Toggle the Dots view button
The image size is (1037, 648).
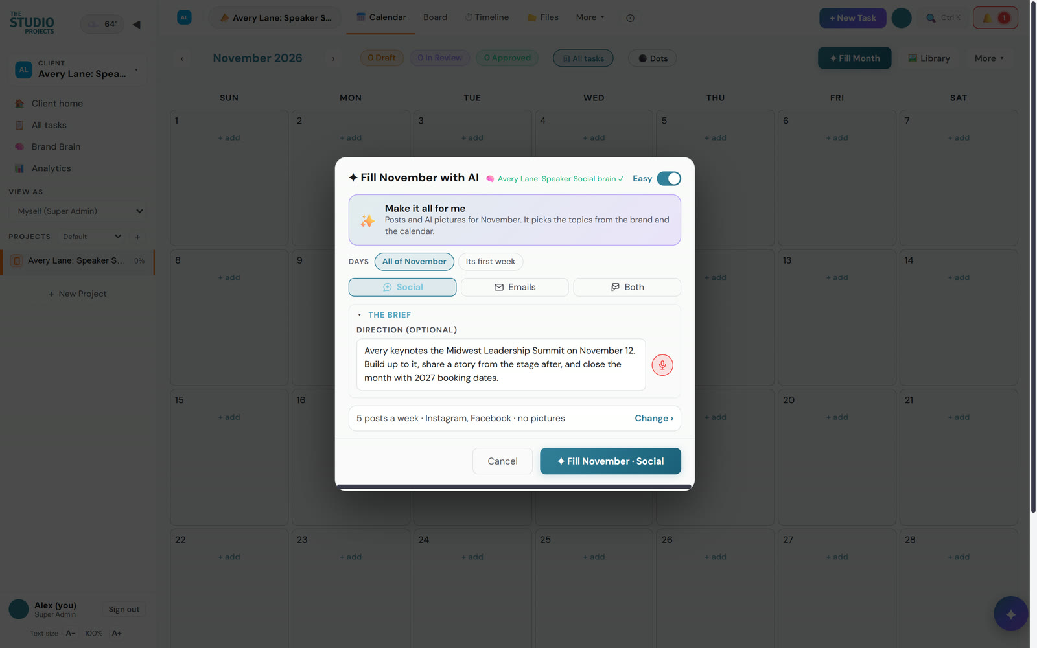point(653,58)
